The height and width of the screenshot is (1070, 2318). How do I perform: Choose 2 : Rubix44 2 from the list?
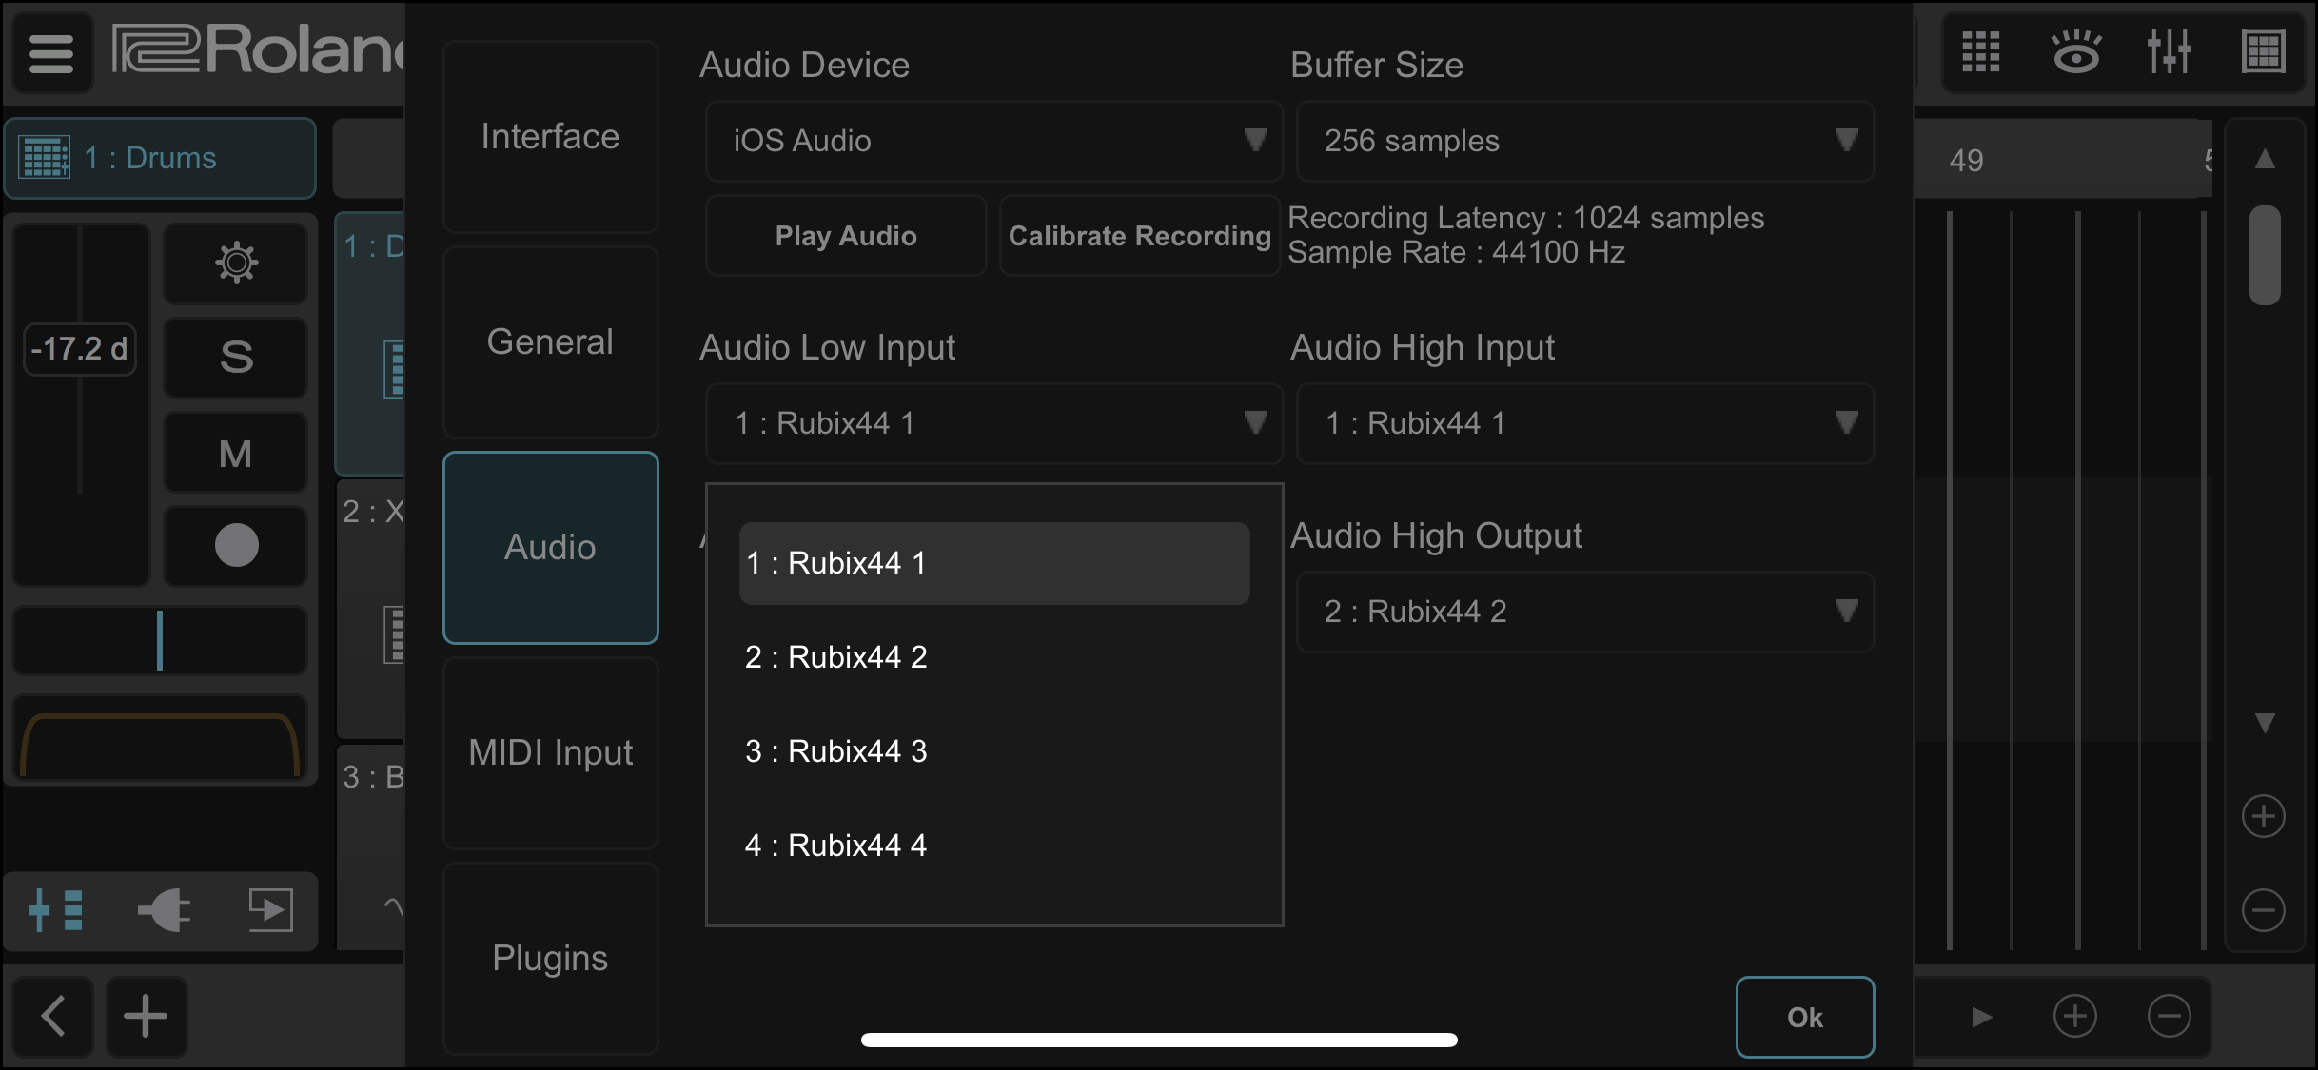(x=994, y=657)
